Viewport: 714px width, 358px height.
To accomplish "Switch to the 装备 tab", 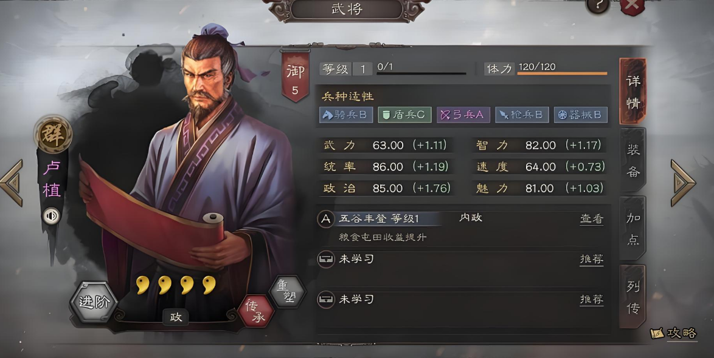I will point(633,160).
